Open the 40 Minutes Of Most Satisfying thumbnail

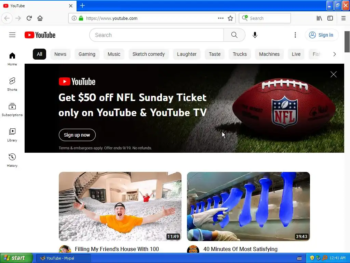point(248,206)
